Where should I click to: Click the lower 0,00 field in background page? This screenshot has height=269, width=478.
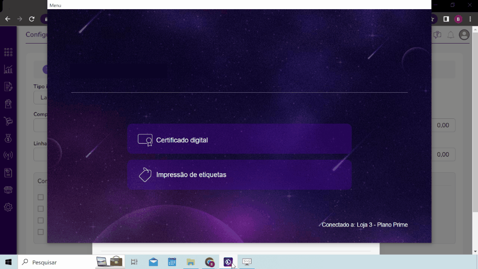click(x=443, y=155)
